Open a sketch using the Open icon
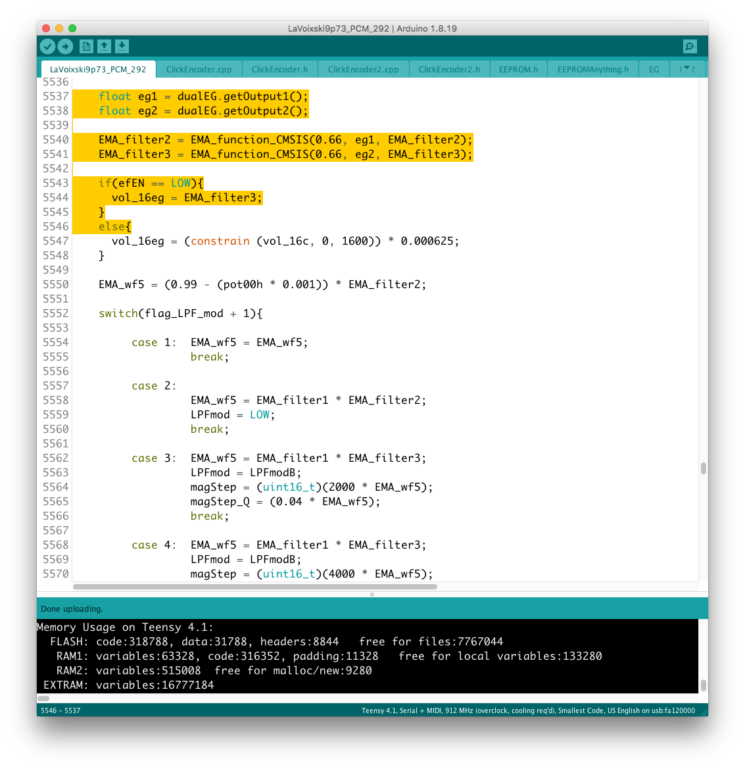This screenshot has height=769, width=745. point(104,46)
